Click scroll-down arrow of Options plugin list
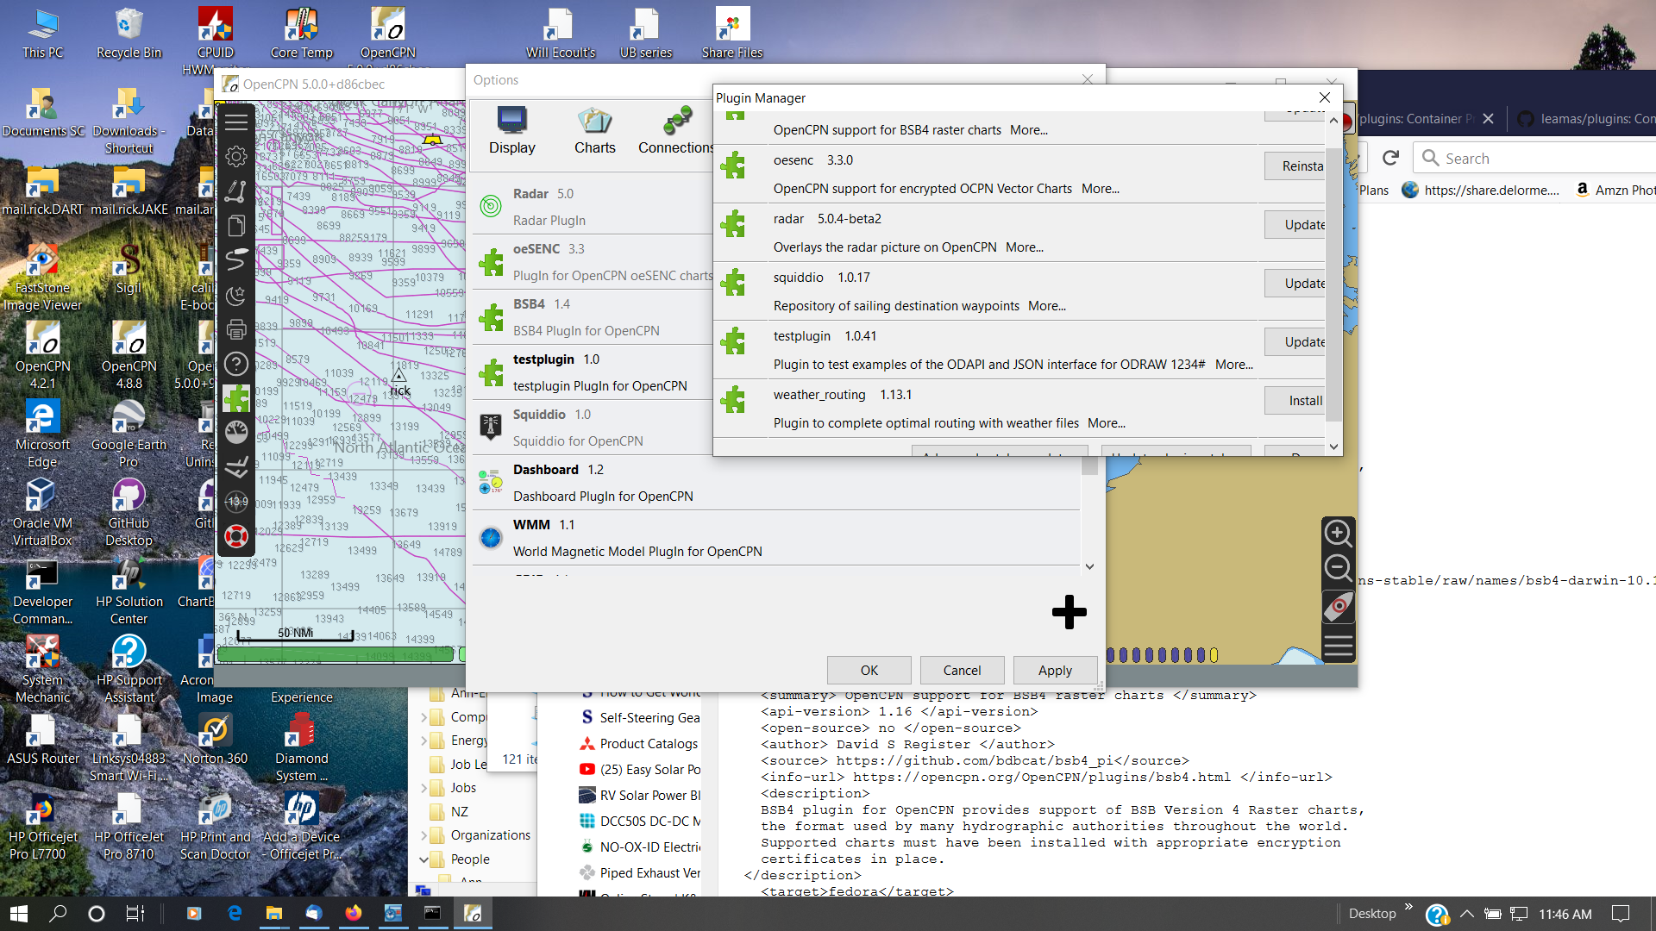This screenshot has height=931, width=1656. pos(1089,566)
